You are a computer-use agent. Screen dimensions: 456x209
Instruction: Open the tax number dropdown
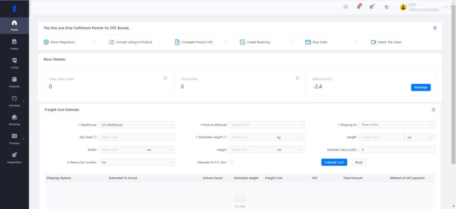137,162
